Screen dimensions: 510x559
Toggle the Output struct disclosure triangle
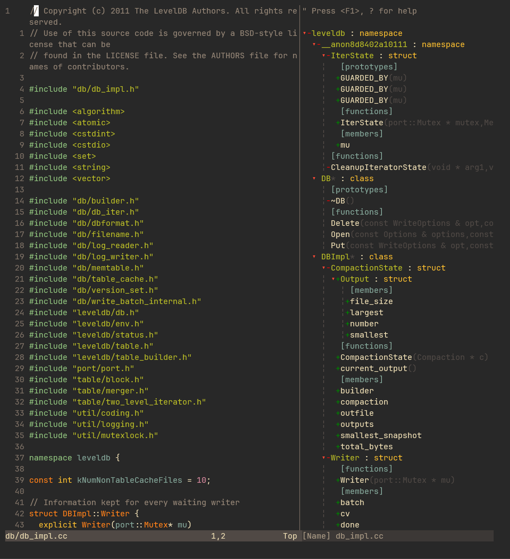[333, 279]
